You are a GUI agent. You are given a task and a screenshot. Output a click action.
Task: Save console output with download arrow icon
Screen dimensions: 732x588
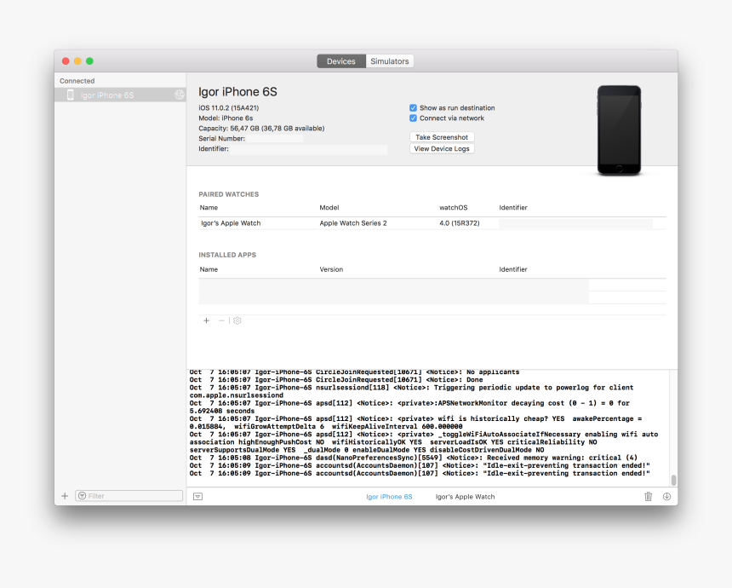[666, 496]
